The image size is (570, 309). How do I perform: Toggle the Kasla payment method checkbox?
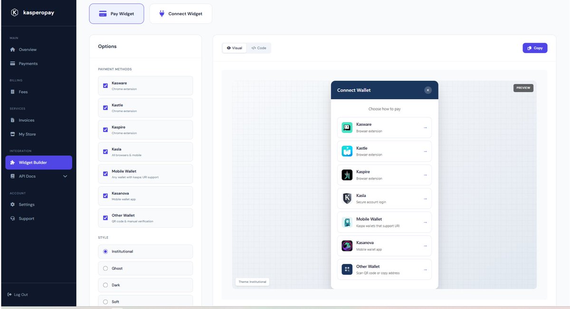pyautogui.click(x=105, y=152)
